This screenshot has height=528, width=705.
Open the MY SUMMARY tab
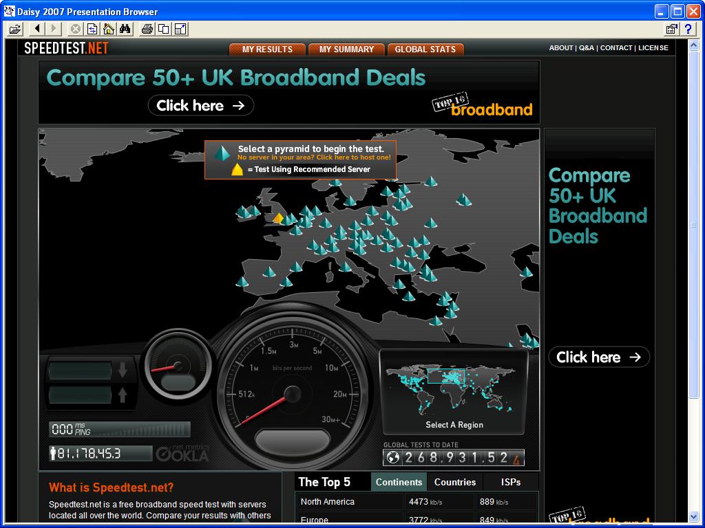(x=347, y=49)
